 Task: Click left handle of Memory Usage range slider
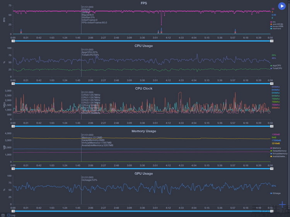13,169
